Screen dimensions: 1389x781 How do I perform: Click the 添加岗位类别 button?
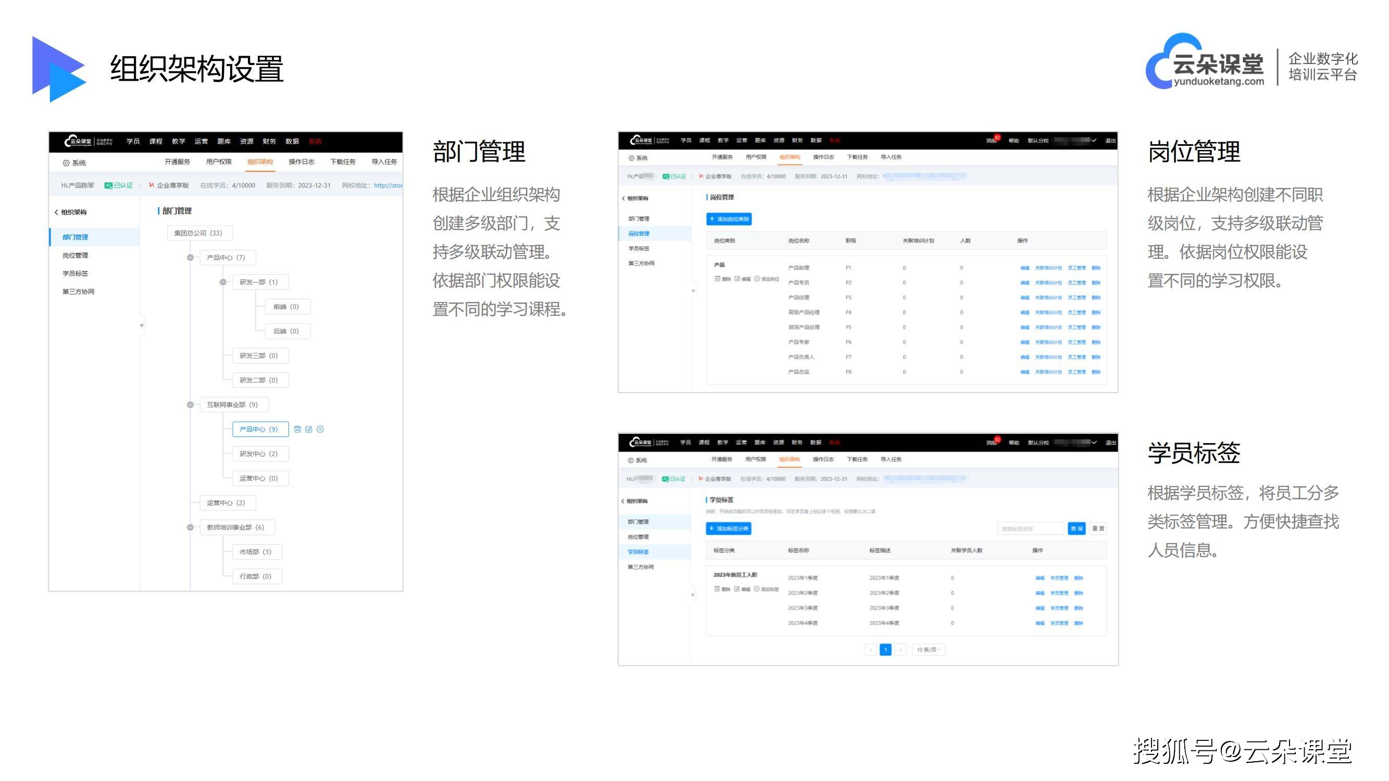(729, 219)
